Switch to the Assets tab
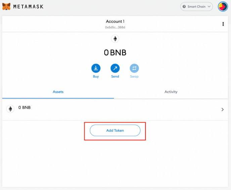The height and width of the screenshot is (190, 231). 58,92
